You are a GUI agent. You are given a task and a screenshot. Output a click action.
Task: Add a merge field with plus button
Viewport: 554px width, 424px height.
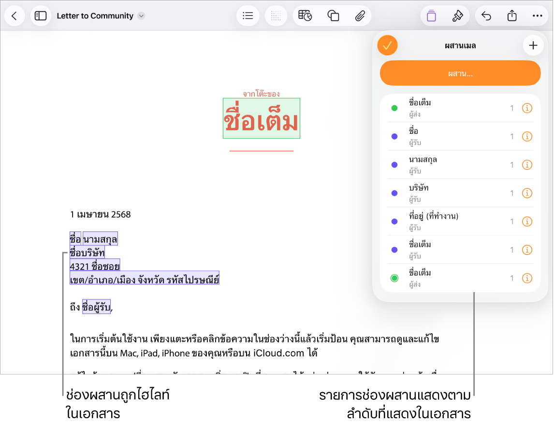tap(533, 45)
